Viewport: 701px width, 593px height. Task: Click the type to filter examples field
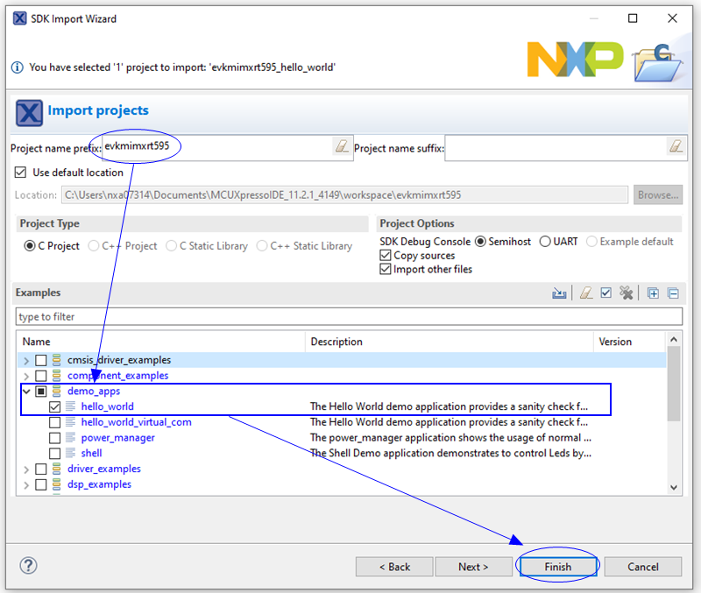[x=349, y=316]
